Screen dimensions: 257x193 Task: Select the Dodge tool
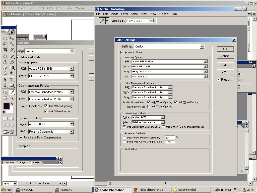coord(12,73)
